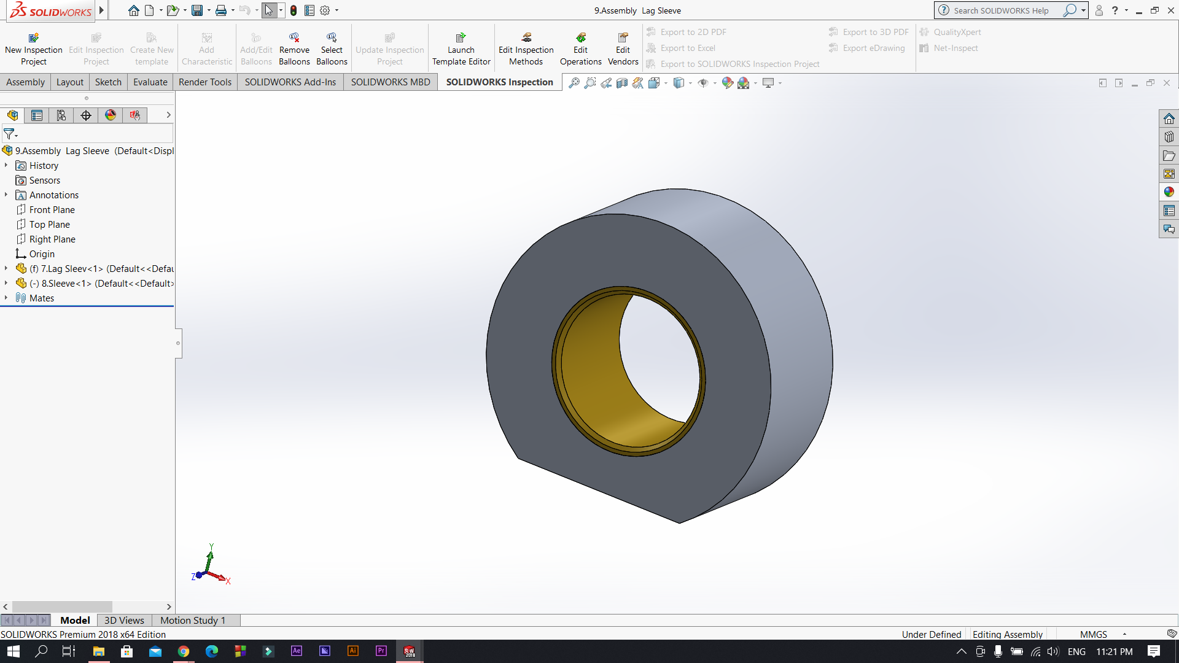
Task: Open Chrome from the Windows taskbar
Action: pyautogui.click(x=184, y=651)
